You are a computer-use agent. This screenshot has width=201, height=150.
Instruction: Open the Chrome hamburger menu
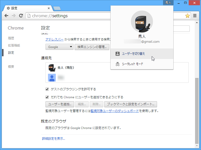coord(195,16)
